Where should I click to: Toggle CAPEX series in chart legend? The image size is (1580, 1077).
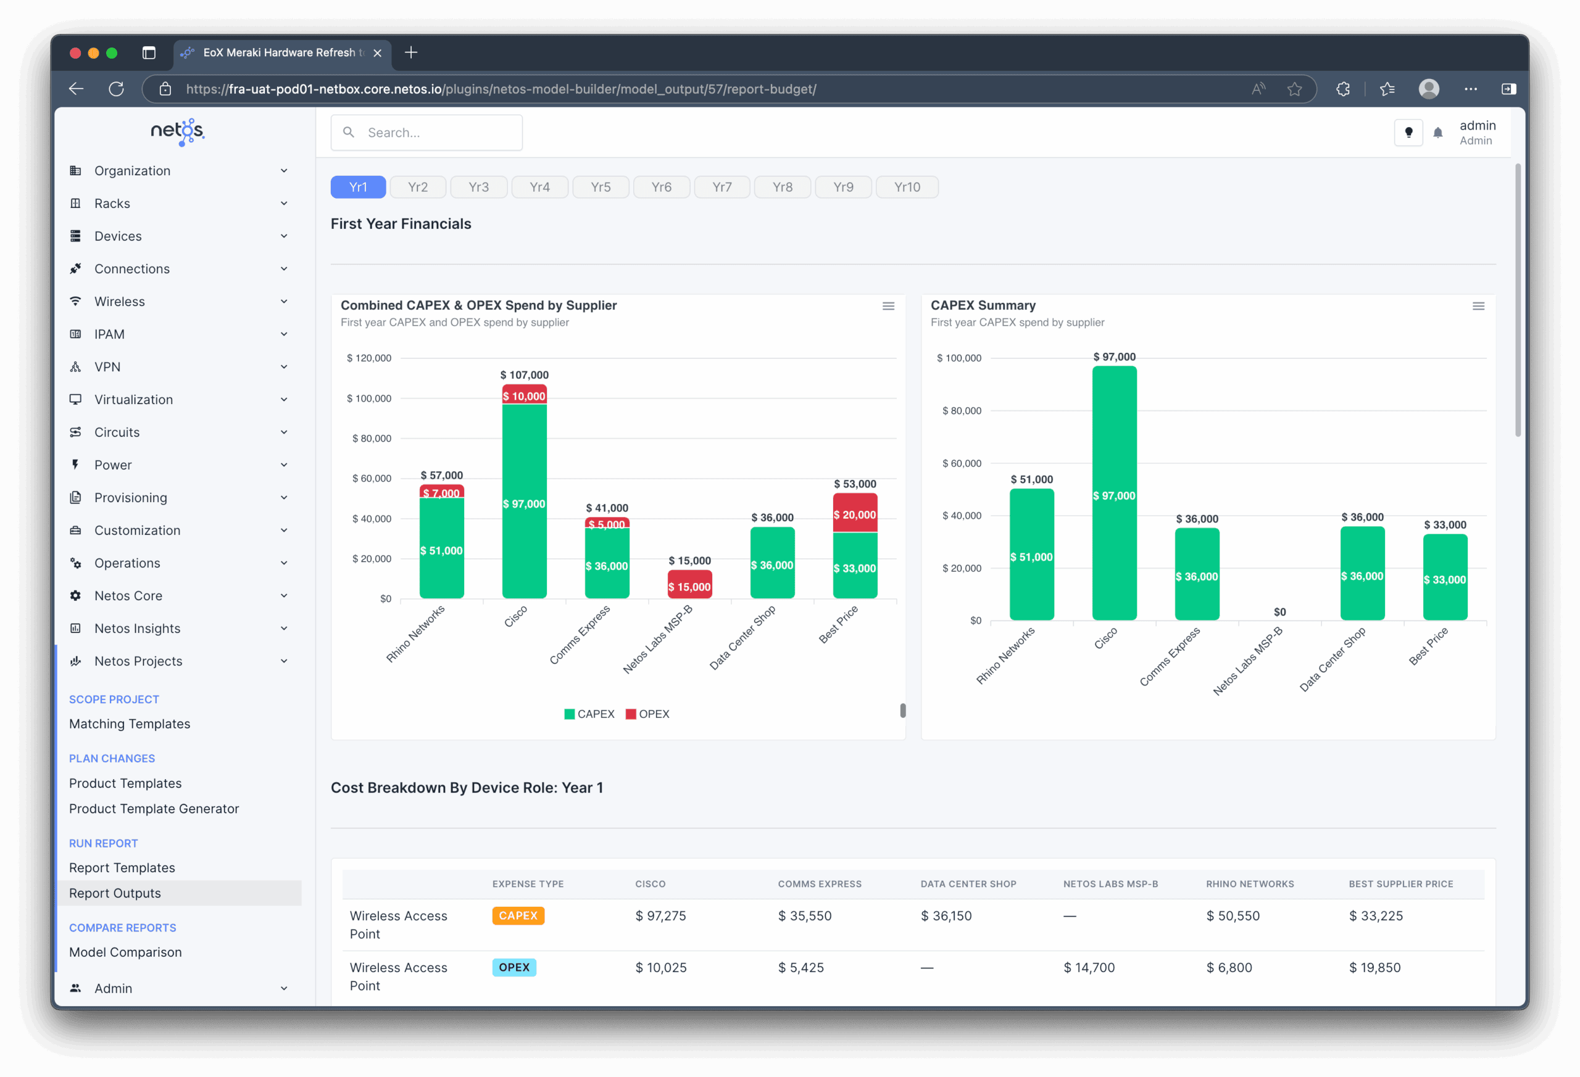589,714
